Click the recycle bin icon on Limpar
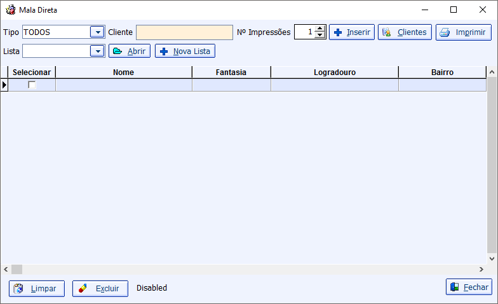This screenshot has width=498, height=304. click(x=18, y=289)
